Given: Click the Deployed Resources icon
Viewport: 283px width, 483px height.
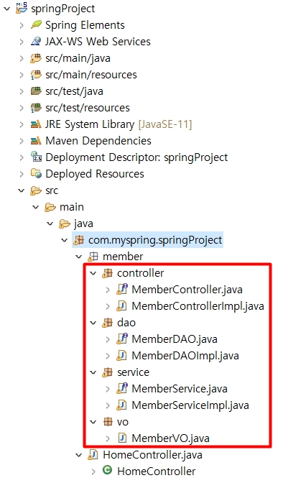Looking at the screenshot, I should (x=36, y=174).
